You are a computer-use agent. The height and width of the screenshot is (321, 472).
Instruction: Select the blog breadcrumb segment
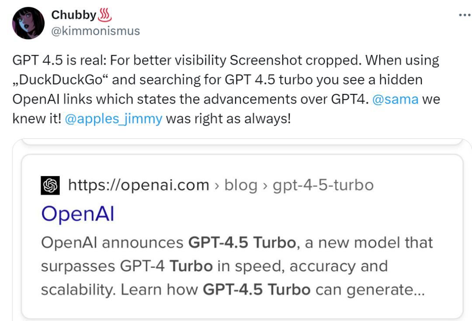[240, 185]
